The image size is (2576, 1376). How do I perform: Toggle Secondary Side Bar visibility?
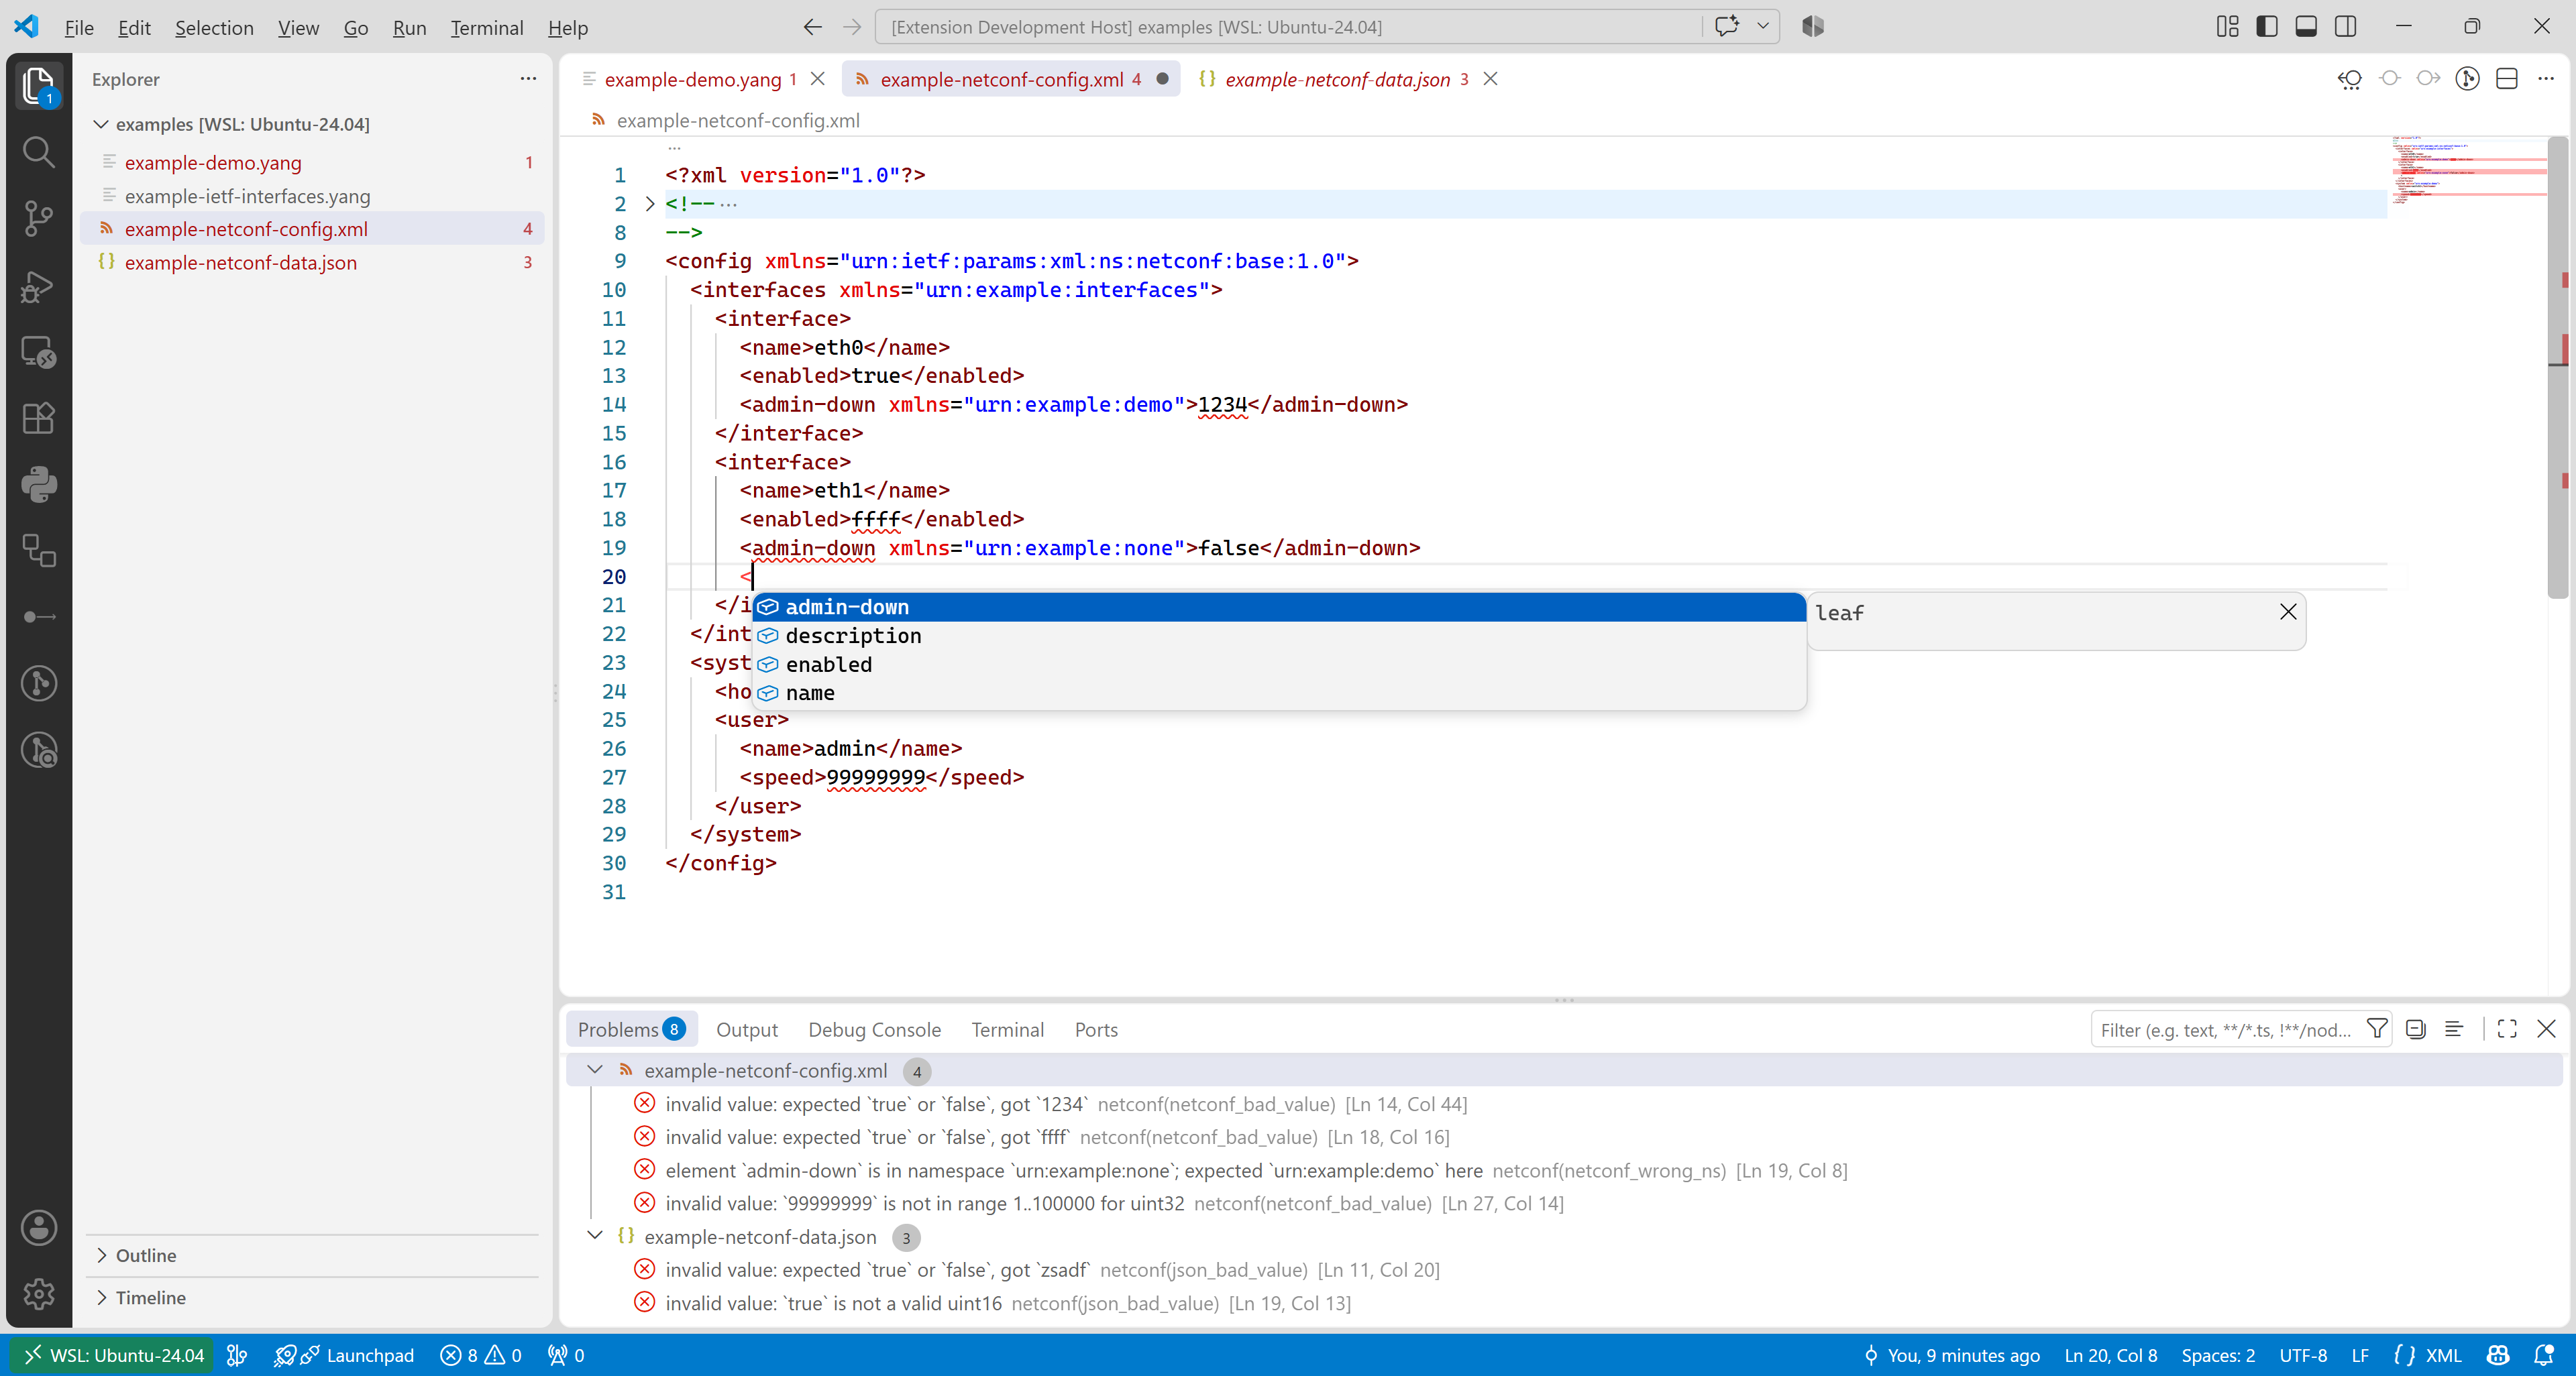click(x=2346, y=27)
